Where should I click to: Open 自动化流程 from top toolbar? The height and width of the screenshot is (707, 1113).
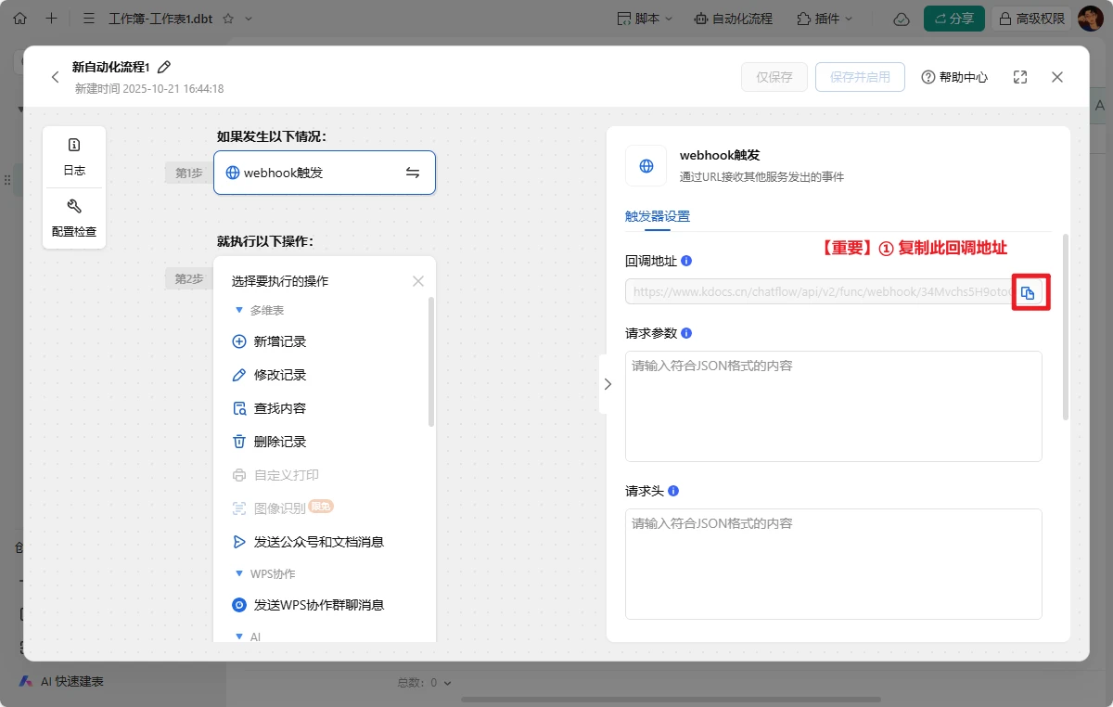(x=733, y=19)
